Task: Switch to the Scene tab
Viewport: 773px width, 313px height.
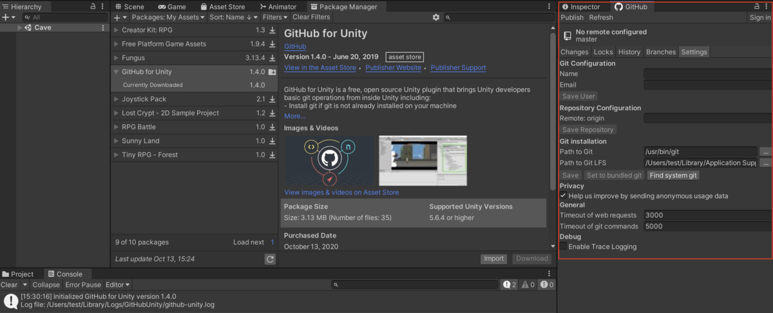Action: coord(129,6)
